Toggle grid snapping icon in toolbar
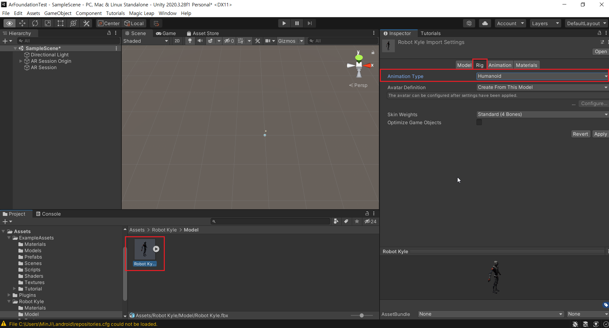This screenshot has height=328, width=609. click(156, 23)
